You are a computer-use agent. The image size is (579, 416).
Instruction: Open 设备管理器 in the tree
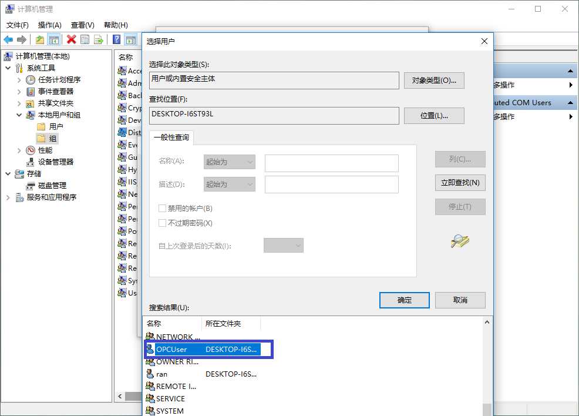(55, 162)
